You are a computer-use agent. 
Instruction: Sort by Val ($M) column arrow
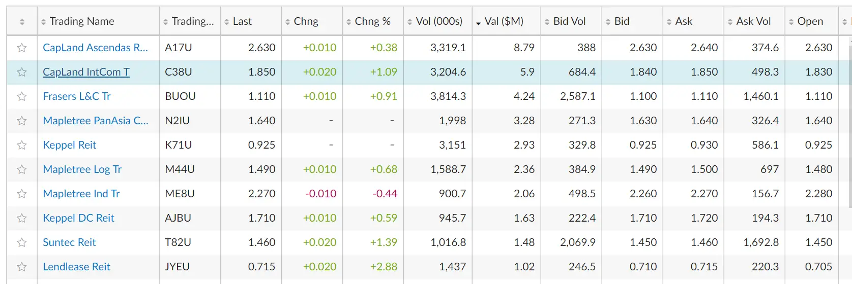click(479, 22)
